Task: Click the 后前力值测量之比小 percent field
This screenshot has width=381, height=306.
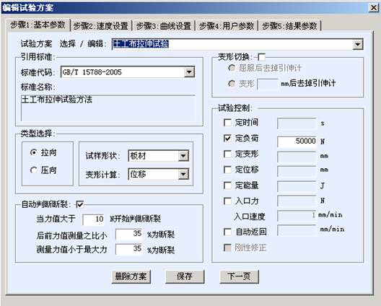Action: click(x=129, y=234)
